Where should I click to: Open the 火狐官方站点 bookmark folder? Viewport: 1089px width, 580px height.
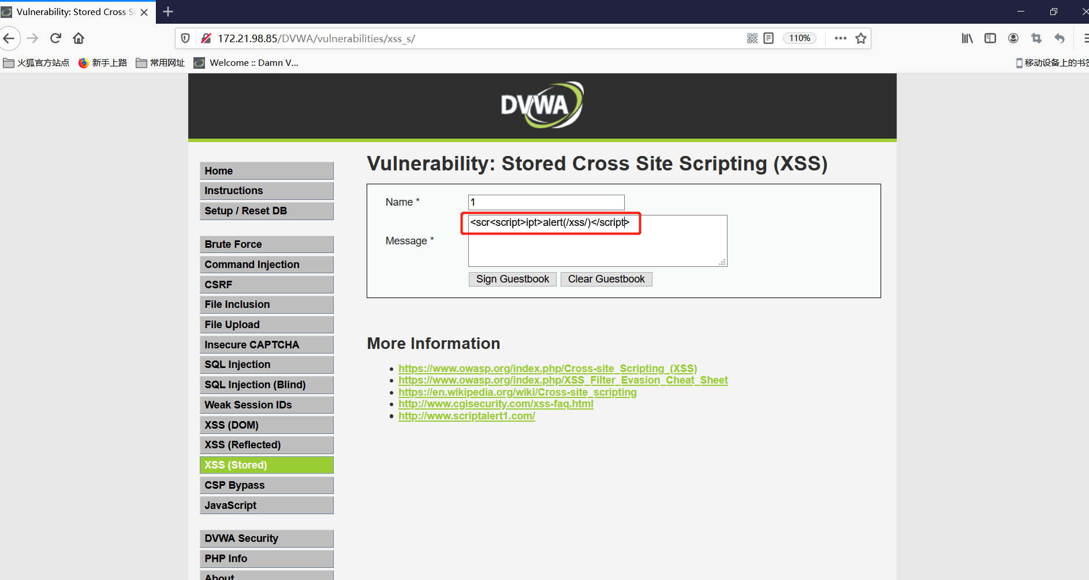point(36,63)
